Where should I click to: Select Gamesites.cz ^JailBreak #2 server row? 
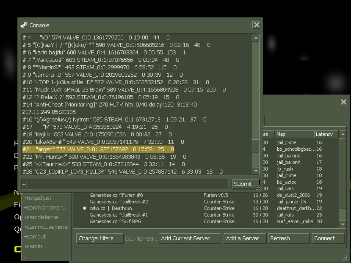click(206, 201)
